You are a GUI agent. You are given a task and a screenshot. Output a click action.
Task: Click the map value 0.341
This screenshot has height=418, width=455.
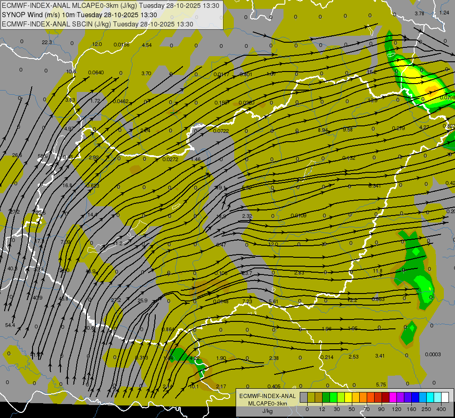(x=374, y=186)
